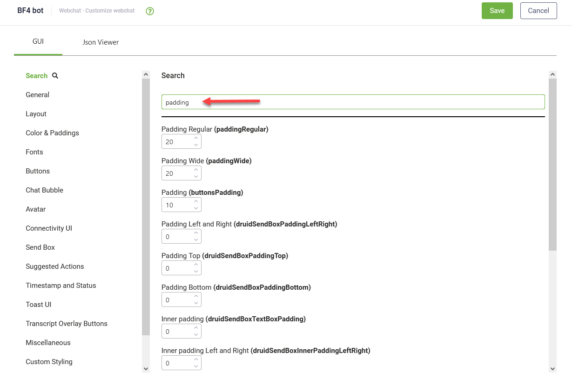Click the up arrow of left panel scrollbar
This screenshot has width=572, height=379.
point(146,73)
